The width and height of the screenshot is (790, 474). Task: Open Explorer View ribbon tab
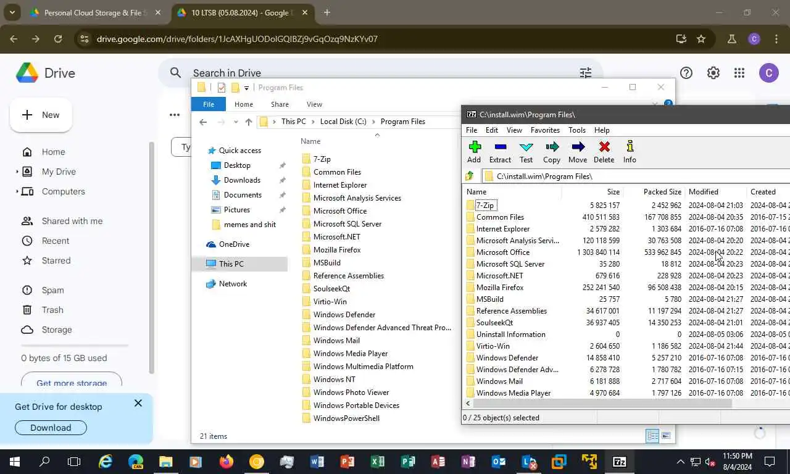[x=314, y=104]
